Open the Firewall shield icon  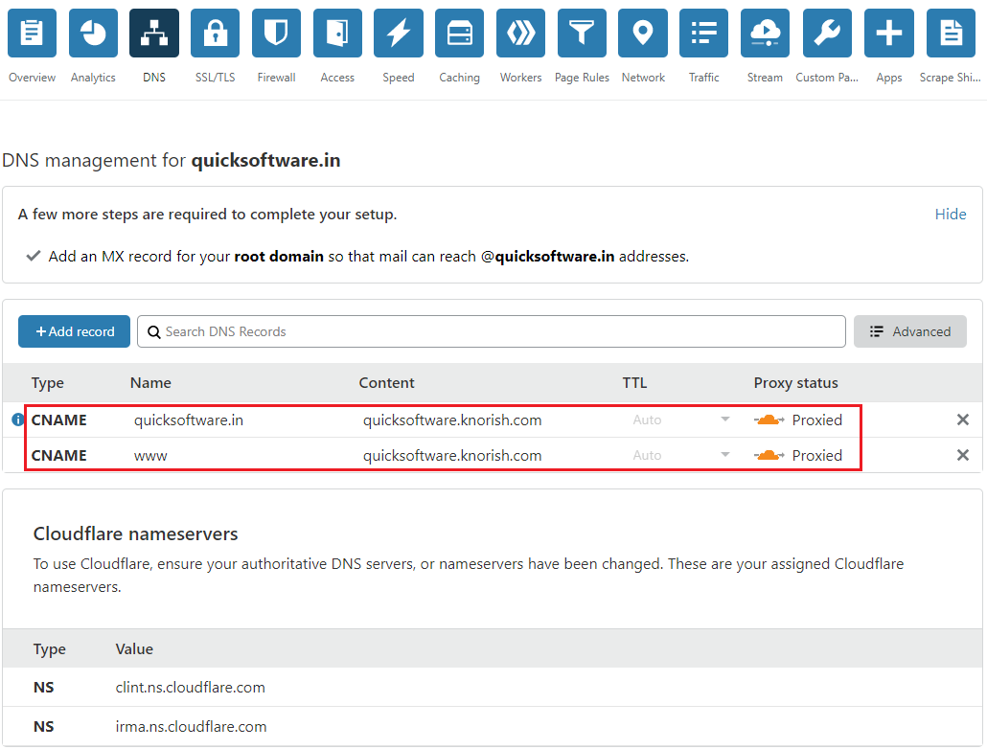pos(276,33)
